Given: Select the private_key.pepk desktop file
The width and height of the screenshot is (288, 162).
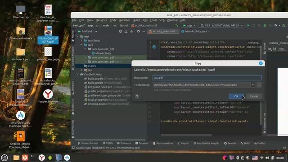Looking at the screenshot, I should coord(48,54).
